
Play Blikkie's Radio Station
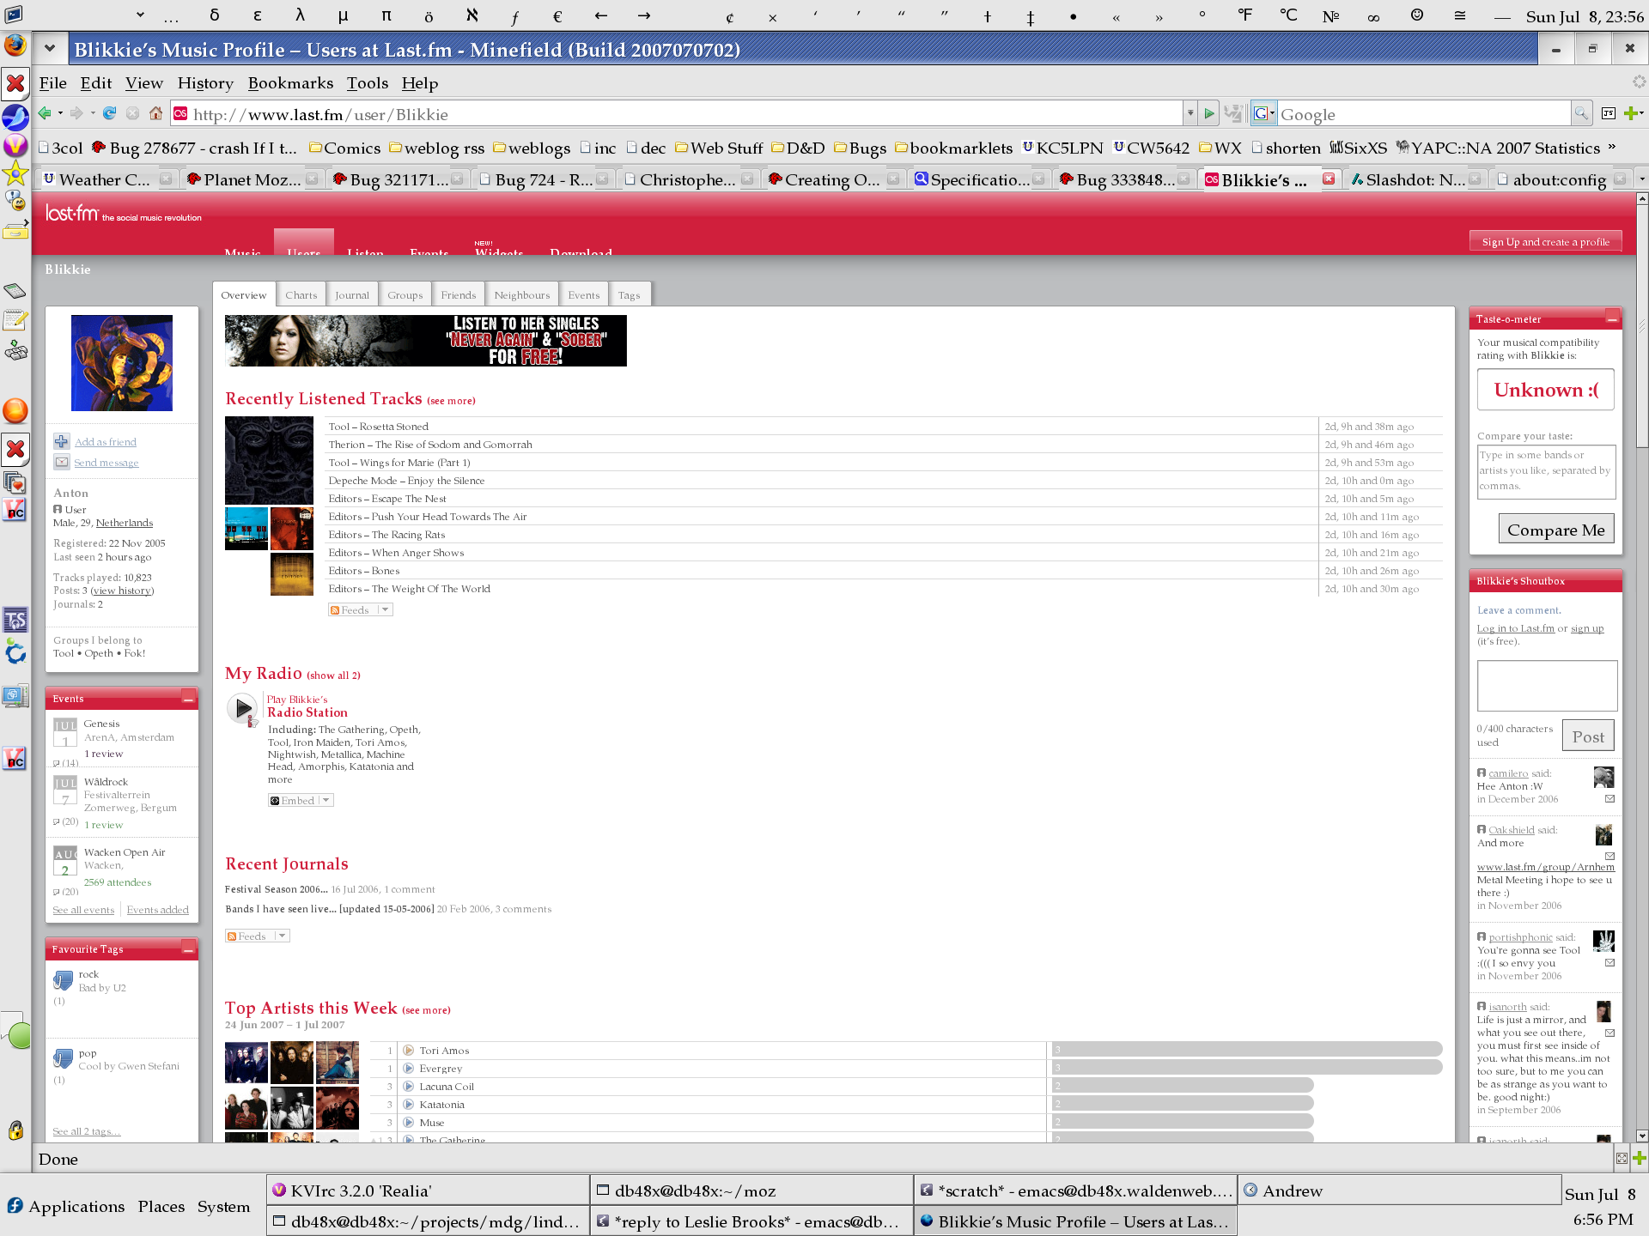243,708
